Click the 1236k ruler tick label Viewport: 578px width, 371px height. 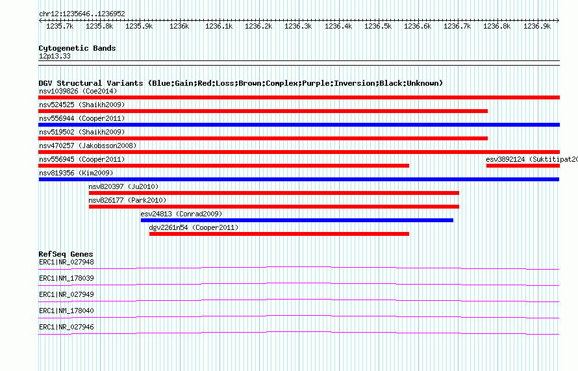(x=179, y=26)
